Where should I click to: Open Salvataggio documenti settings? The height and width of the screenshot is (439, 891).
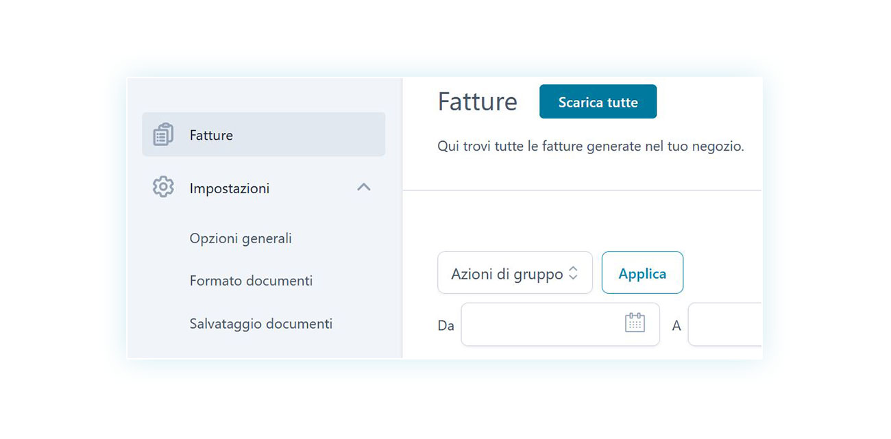(x=261, y=323)
